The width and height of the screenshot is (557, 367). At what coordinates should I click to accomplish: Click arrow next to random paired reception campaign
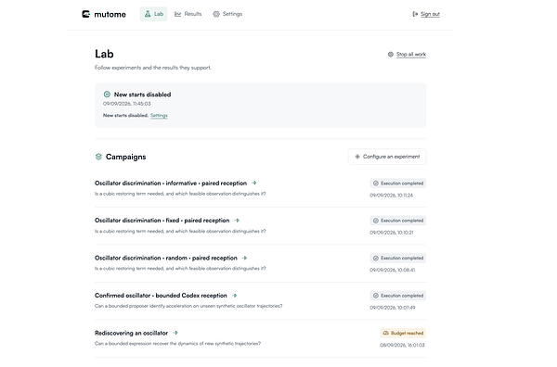pyautogui.click(x=244, y=259)
